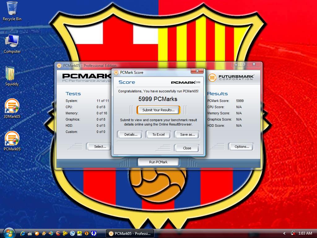Click the CPU Score N/A value

[x=239, y=107]
